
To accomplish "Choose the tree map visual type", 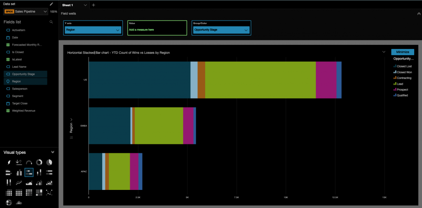I will point(39,192).
